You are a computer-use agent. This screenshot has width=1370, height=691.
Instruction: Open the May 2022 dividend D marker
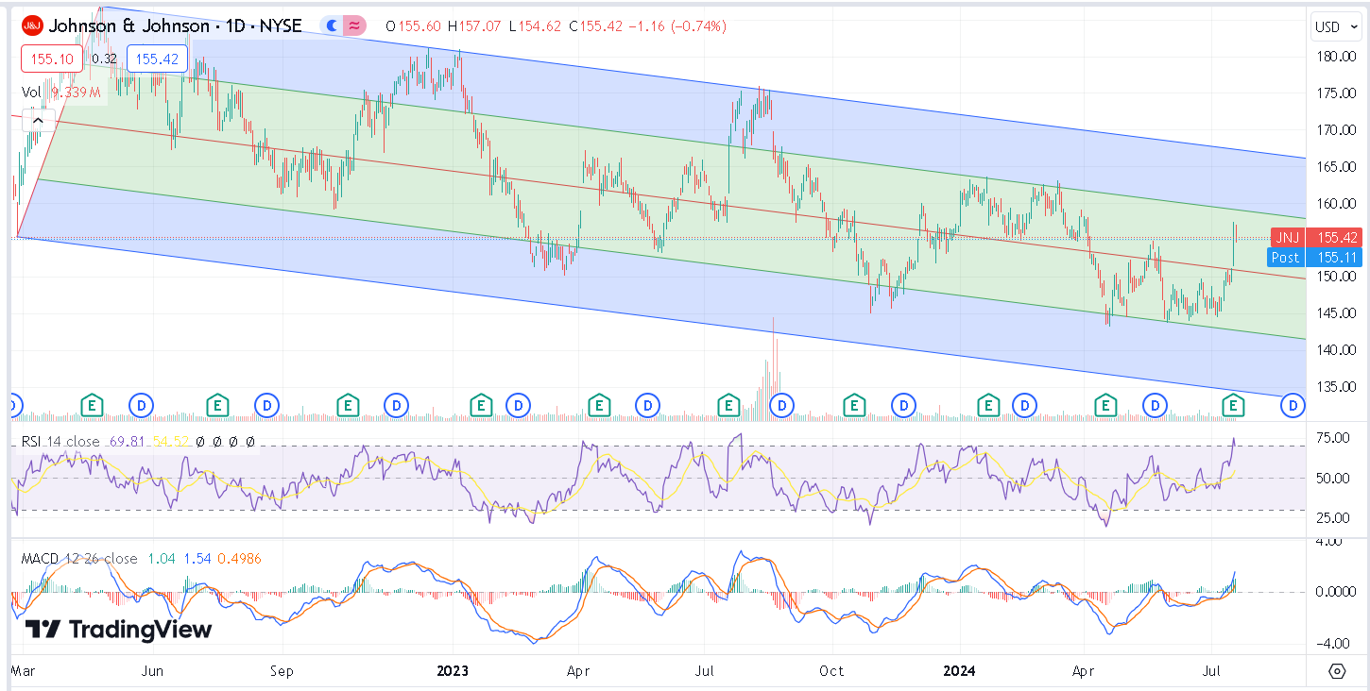(142, 406)
